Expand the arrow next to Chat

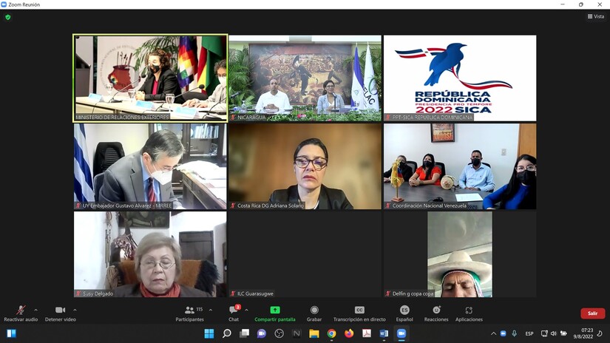(x=246, y=310)
